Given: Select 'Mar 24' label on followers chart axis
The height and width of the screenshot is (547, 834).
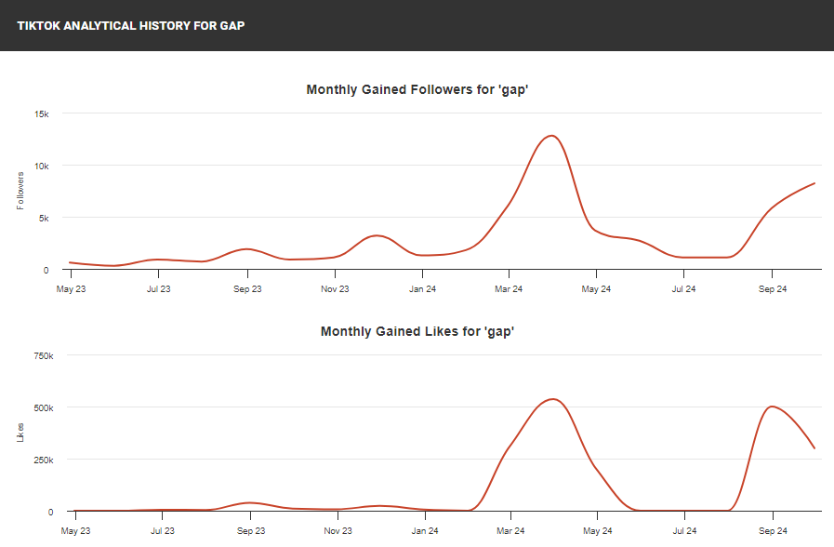Looking at the screenshot, I should pyautogui.click(x=509, y=289).
